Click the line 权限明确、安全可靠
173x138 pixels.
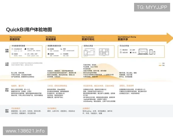[126, 75]
